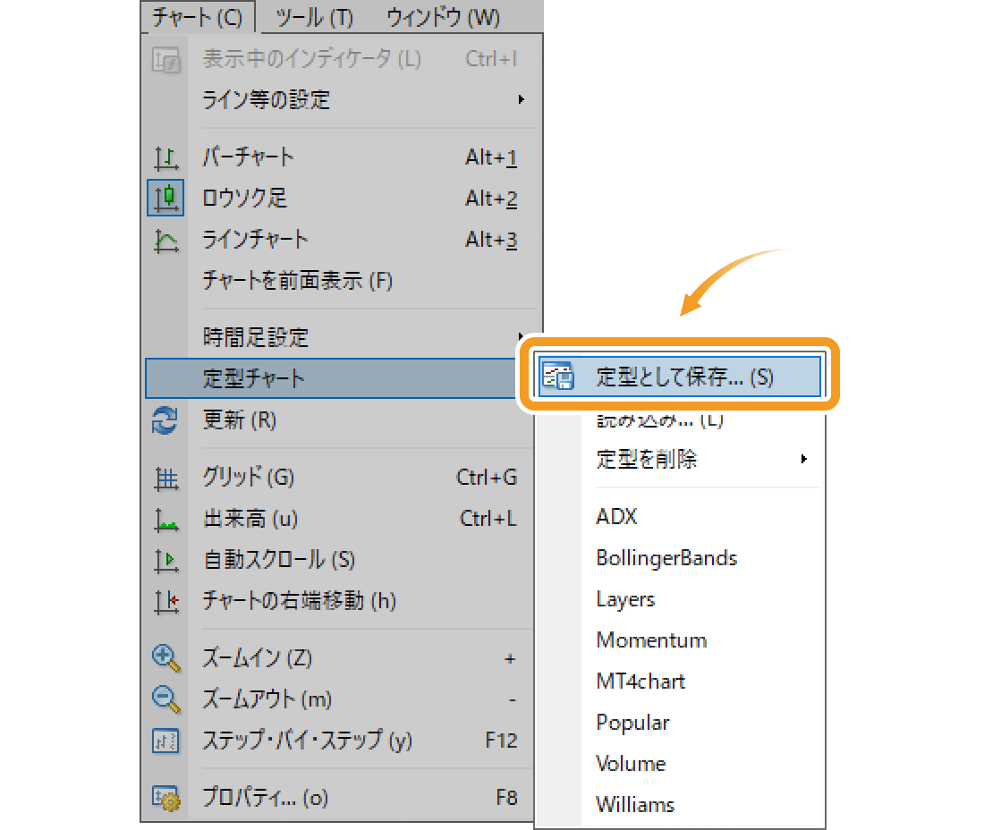
Task: Open ライン等の設定 menu item
Action: pyautogui.click(x=266, y=100)
